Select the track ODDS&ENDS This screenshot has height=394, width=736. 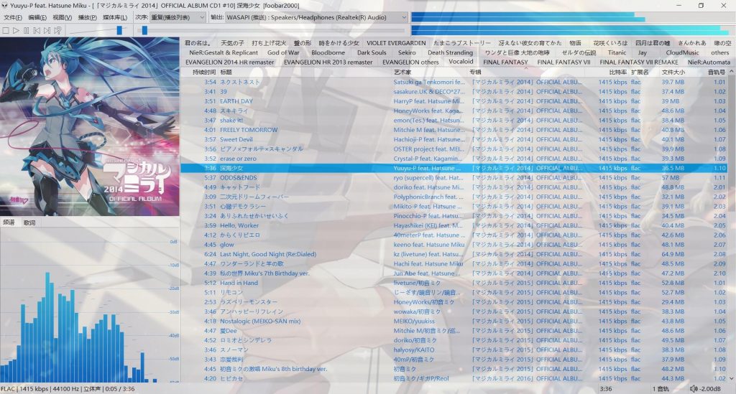454,177
